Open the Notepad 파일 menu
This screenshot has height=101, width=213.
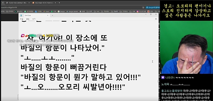[x=22, y=19]
